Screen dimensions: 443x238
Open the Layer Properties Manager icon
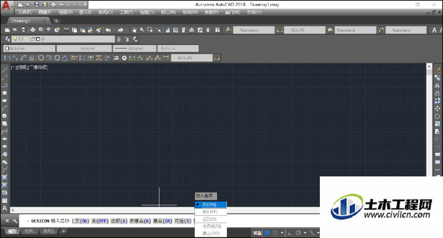tap(8, 39)
